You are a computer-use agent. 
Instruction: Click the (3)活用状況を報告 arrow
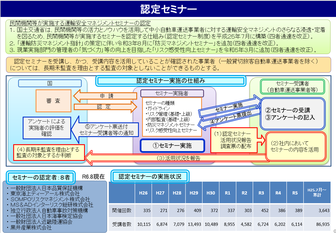[x=178, y=158]
